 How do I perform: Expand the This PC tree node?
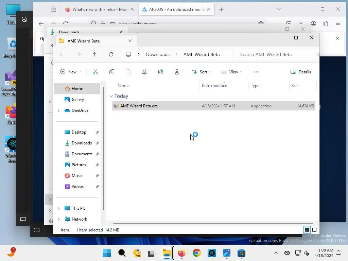tap(59, 208)
